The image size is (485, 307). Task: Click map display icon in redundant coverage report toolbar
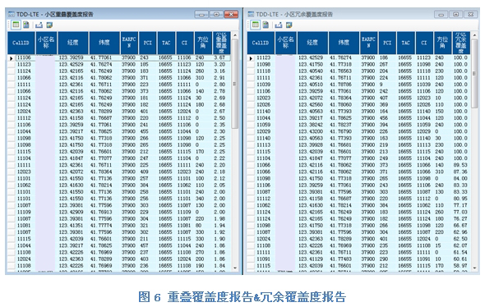pos(289,25)
